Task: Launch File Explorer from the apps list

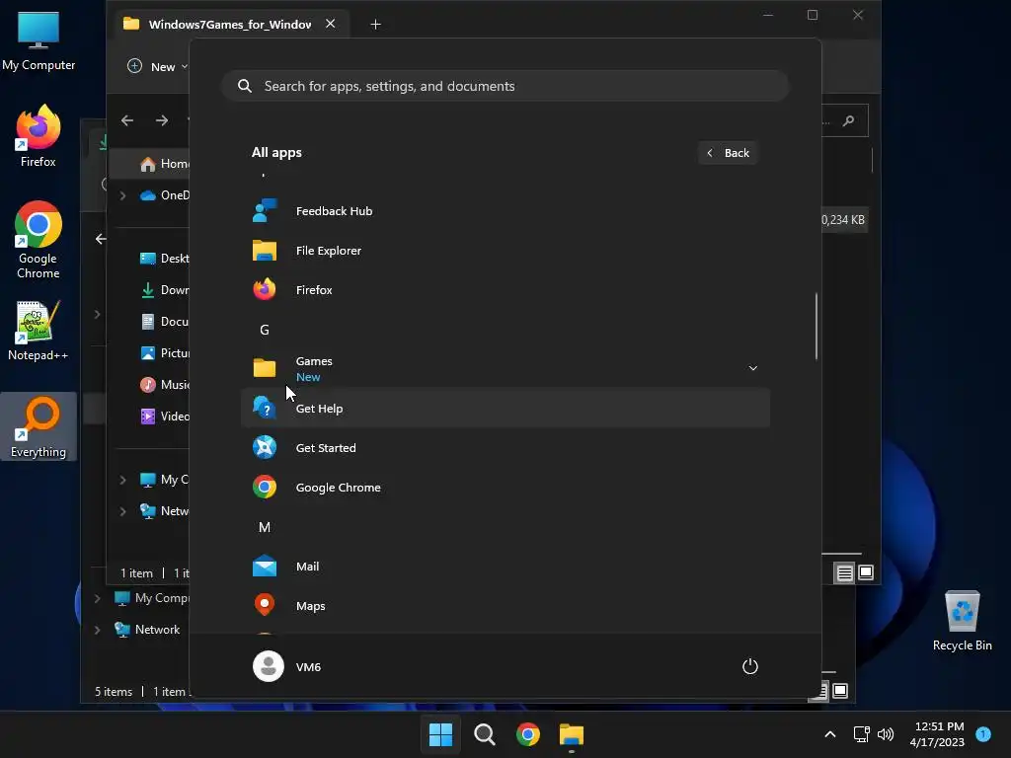Action: tap(505, 251)
